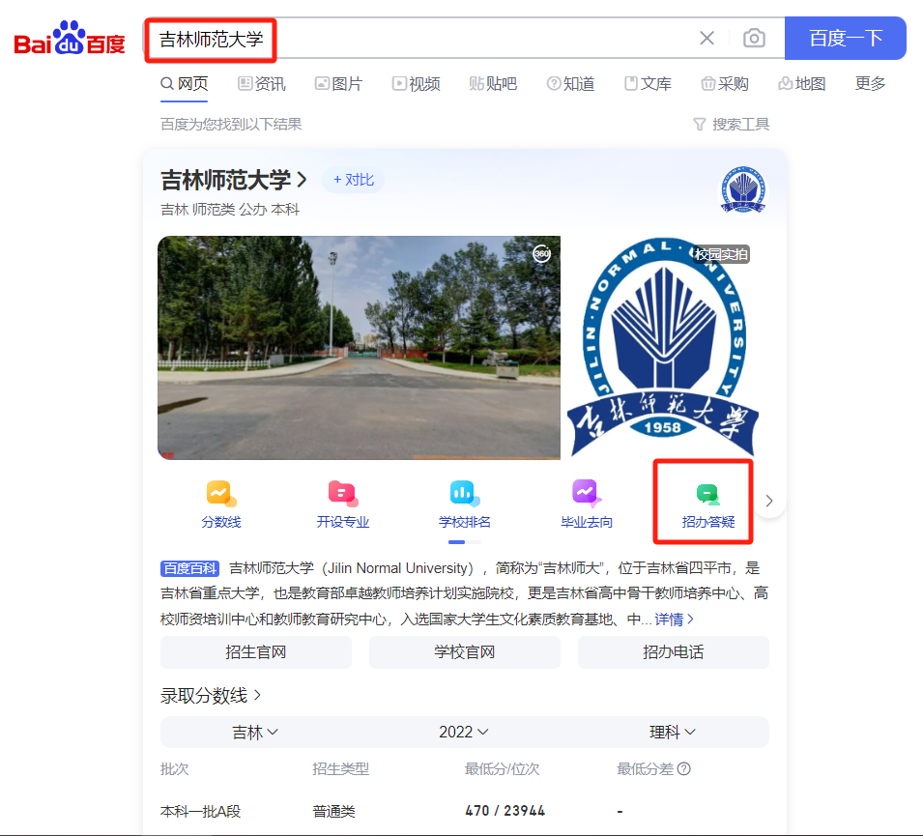The image size is (923, 836).
Task: Switch to the 文库 tab
Action: (x=648, y=83)
